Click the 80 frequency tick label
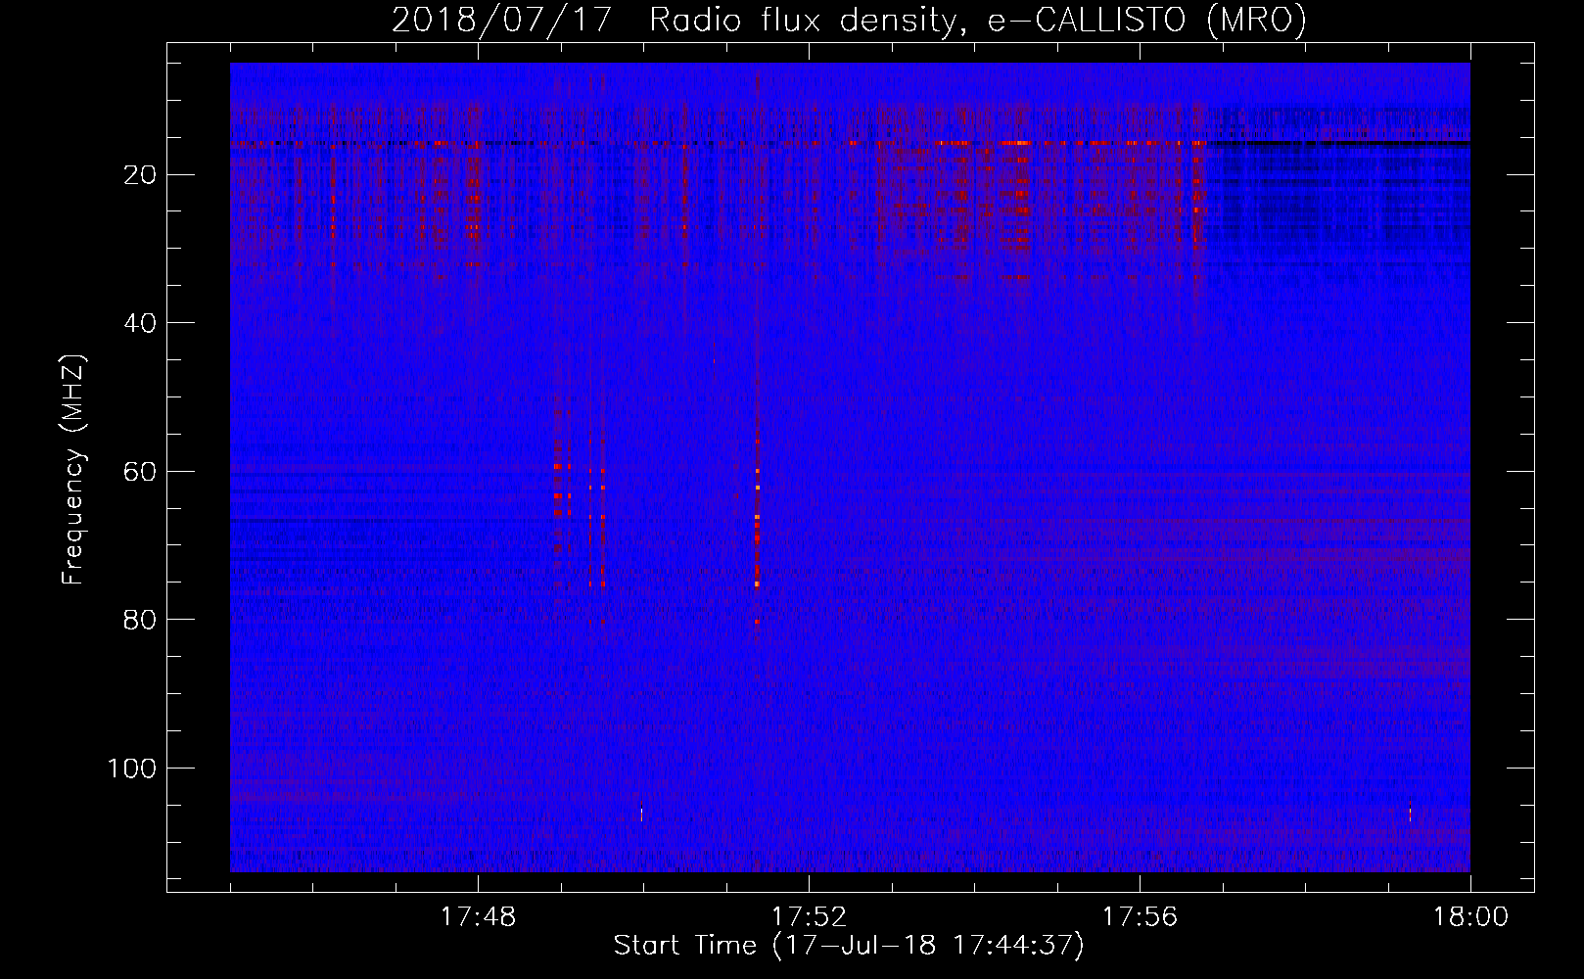This screenshot has width=1584, height=979. point(141,620)
